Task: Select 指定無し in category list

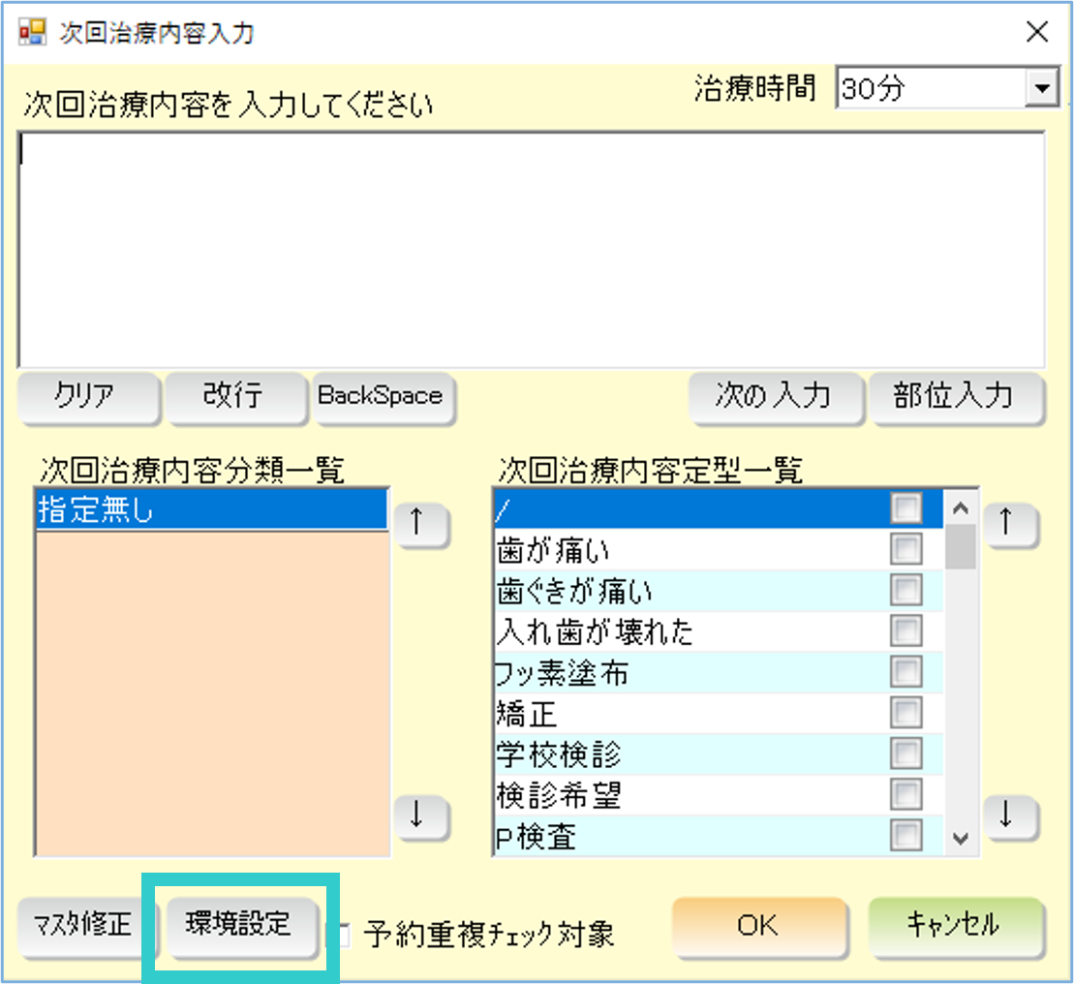Action: coord(211,510)
